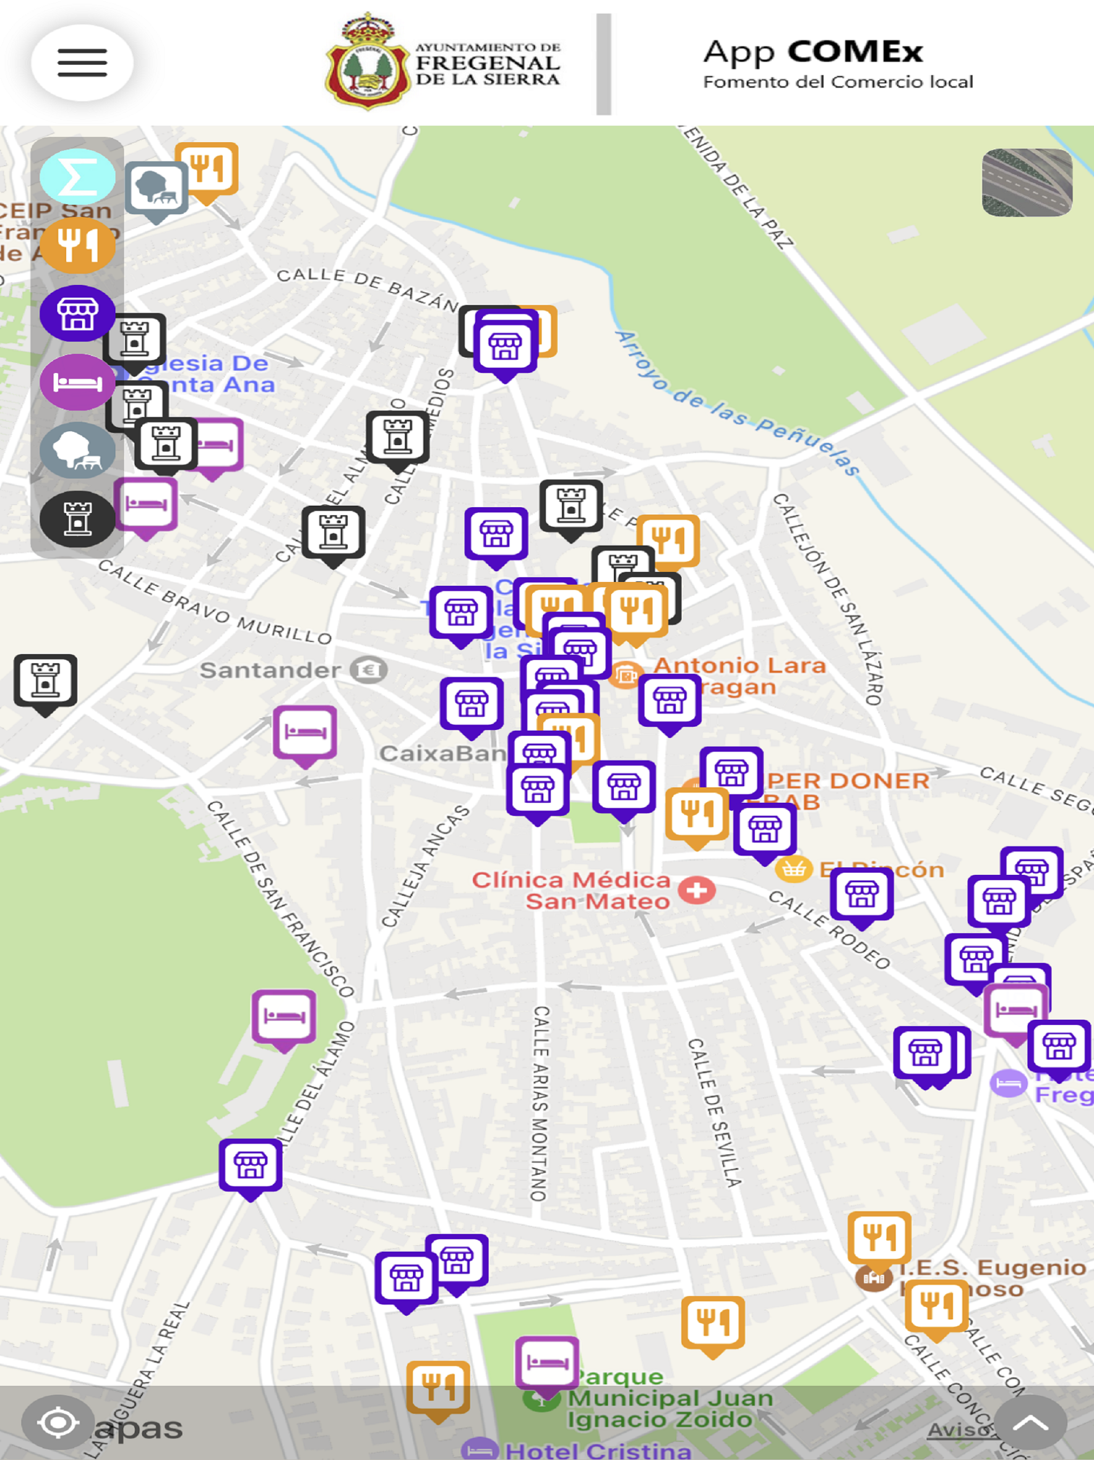Open the Avisos legal link
The image size is (1094, 1460).
[x=958, y=1430]
